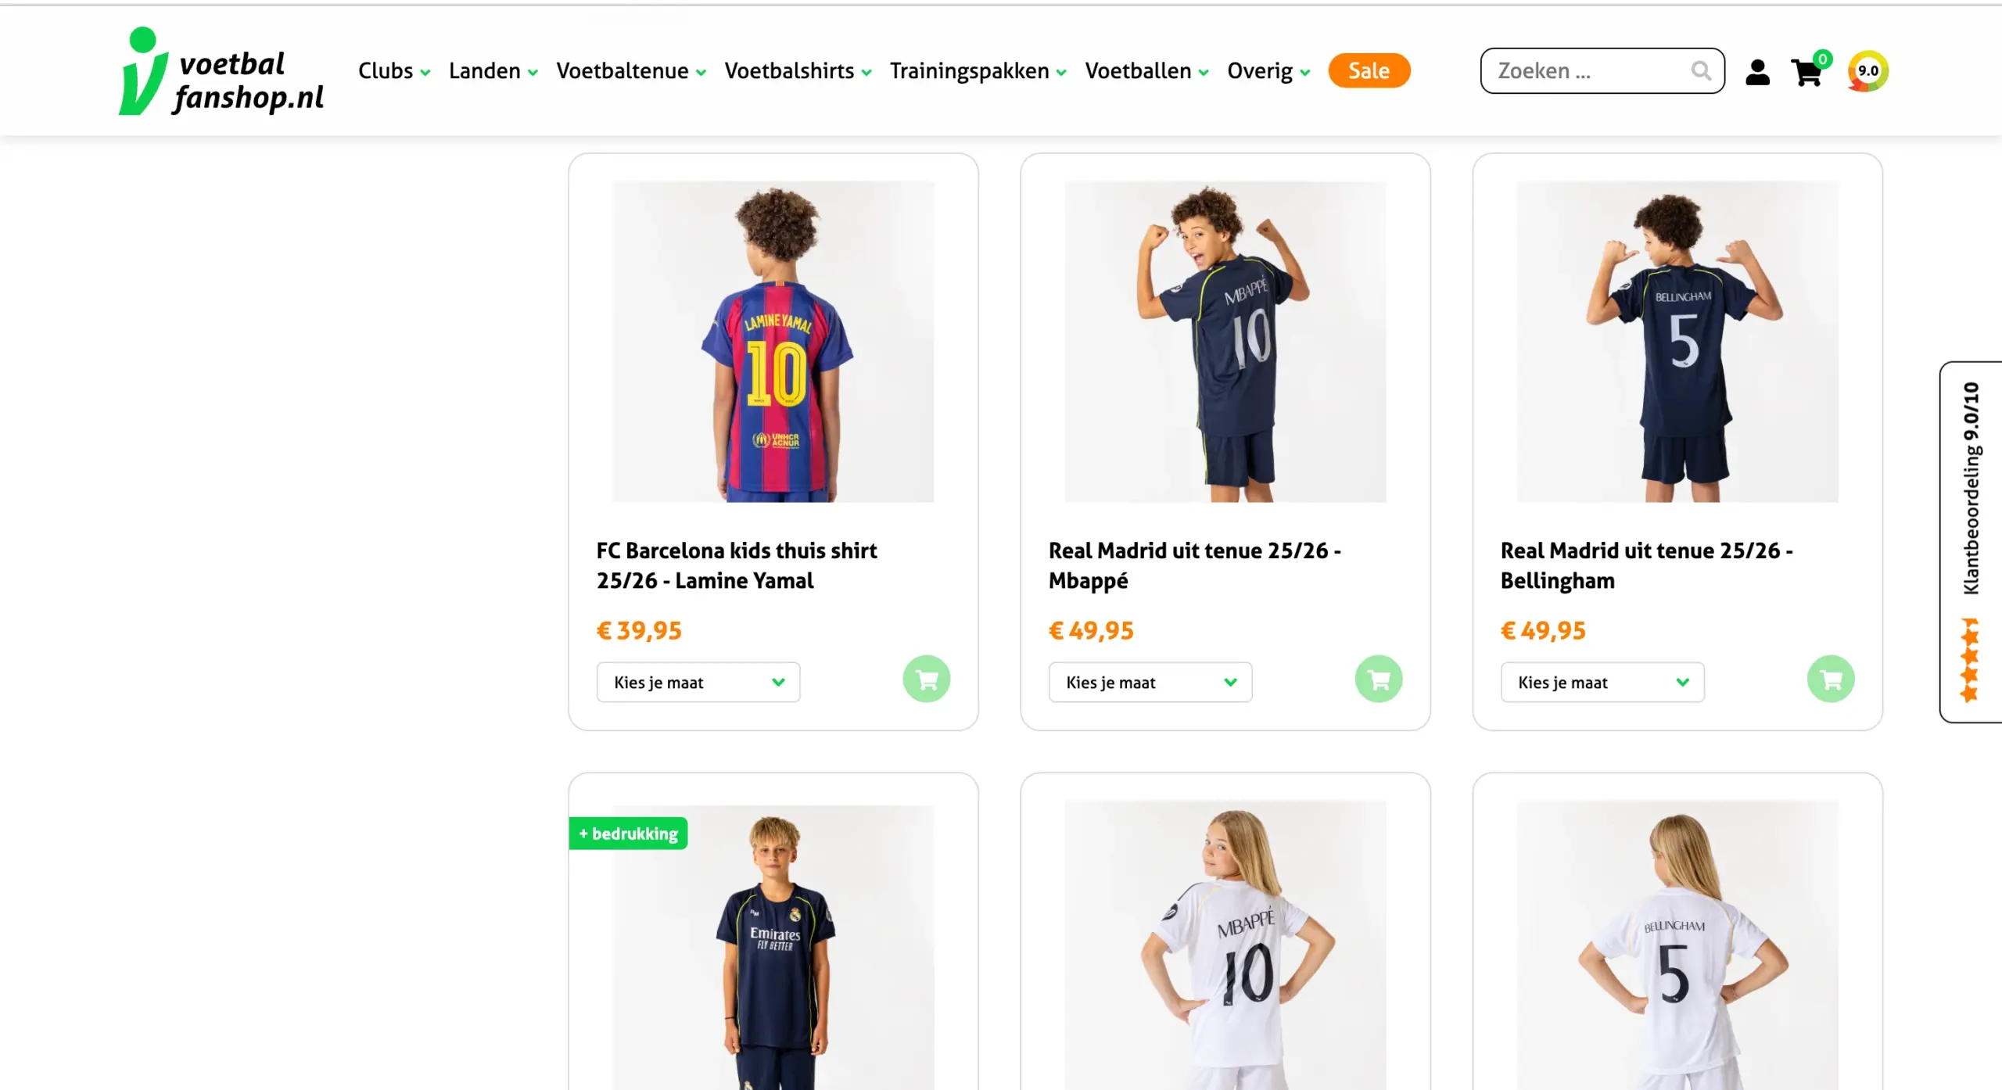
Task: Open the user account icon
Action: [1757, 72]
